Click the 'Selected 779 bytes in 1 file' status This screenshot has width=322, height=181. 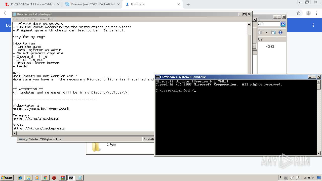pyautogui.click(x=45, y=139)
